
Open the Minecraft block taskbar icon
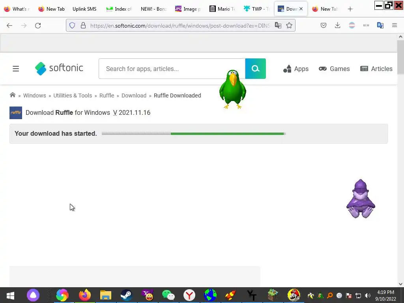click(273, 295)
